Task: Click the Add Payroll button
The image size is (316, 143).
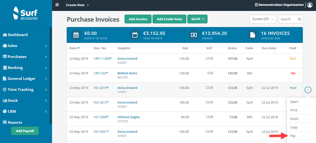Action: tap(25, 131)
